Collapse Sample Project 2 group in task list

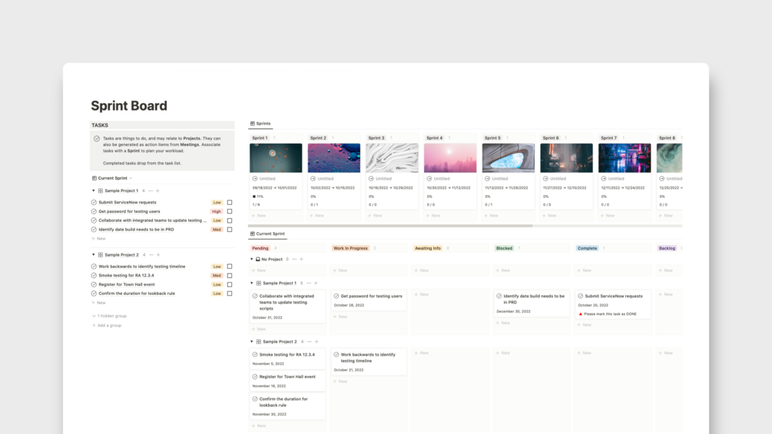click(94, 254)
